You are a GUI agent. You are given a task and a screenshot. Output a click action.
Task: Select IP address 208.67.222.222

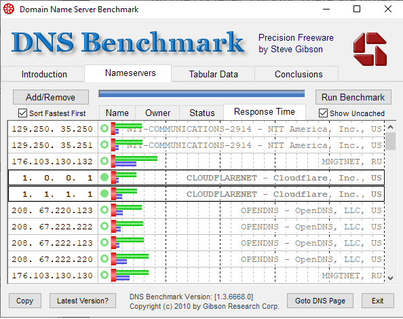click(52, 227)
